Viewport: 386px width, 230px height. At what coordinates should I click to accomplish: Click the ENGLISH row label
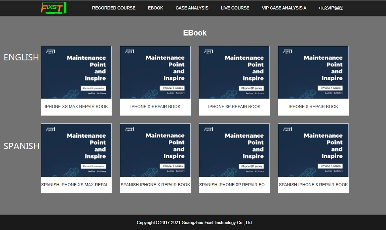(x=21, y=58)
